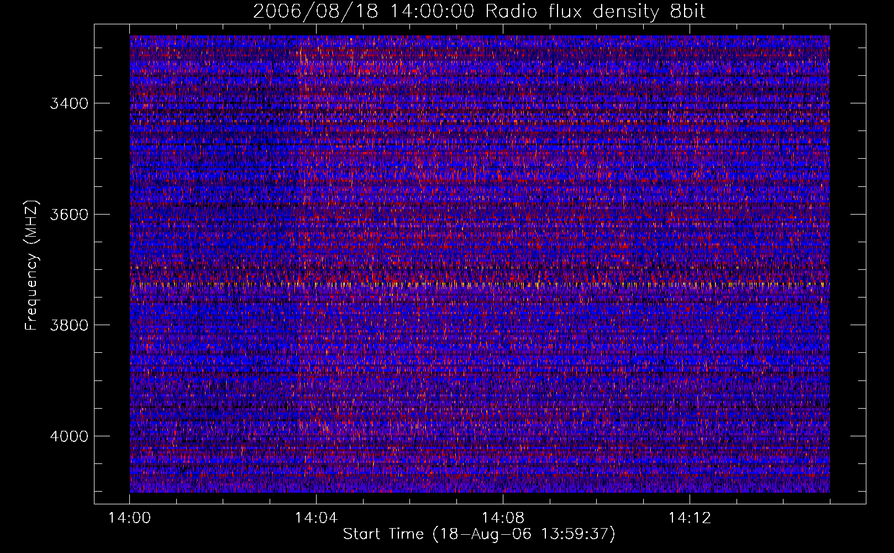Viewport: 894px width, 553px height.
Task: Click the "Start Time (18-Aug-06 13:59:37)" axis caption
Action: coord(479,534)
